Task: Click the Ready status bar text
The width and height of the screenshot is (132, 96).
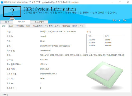Action: click(x=5, y=94)
